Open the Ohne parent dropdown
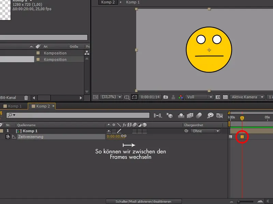The image size is (273, 204). coord(205,131)
